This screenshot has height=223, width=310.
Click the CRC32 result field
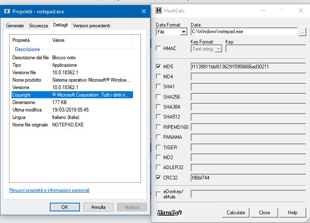coord(248,178)
